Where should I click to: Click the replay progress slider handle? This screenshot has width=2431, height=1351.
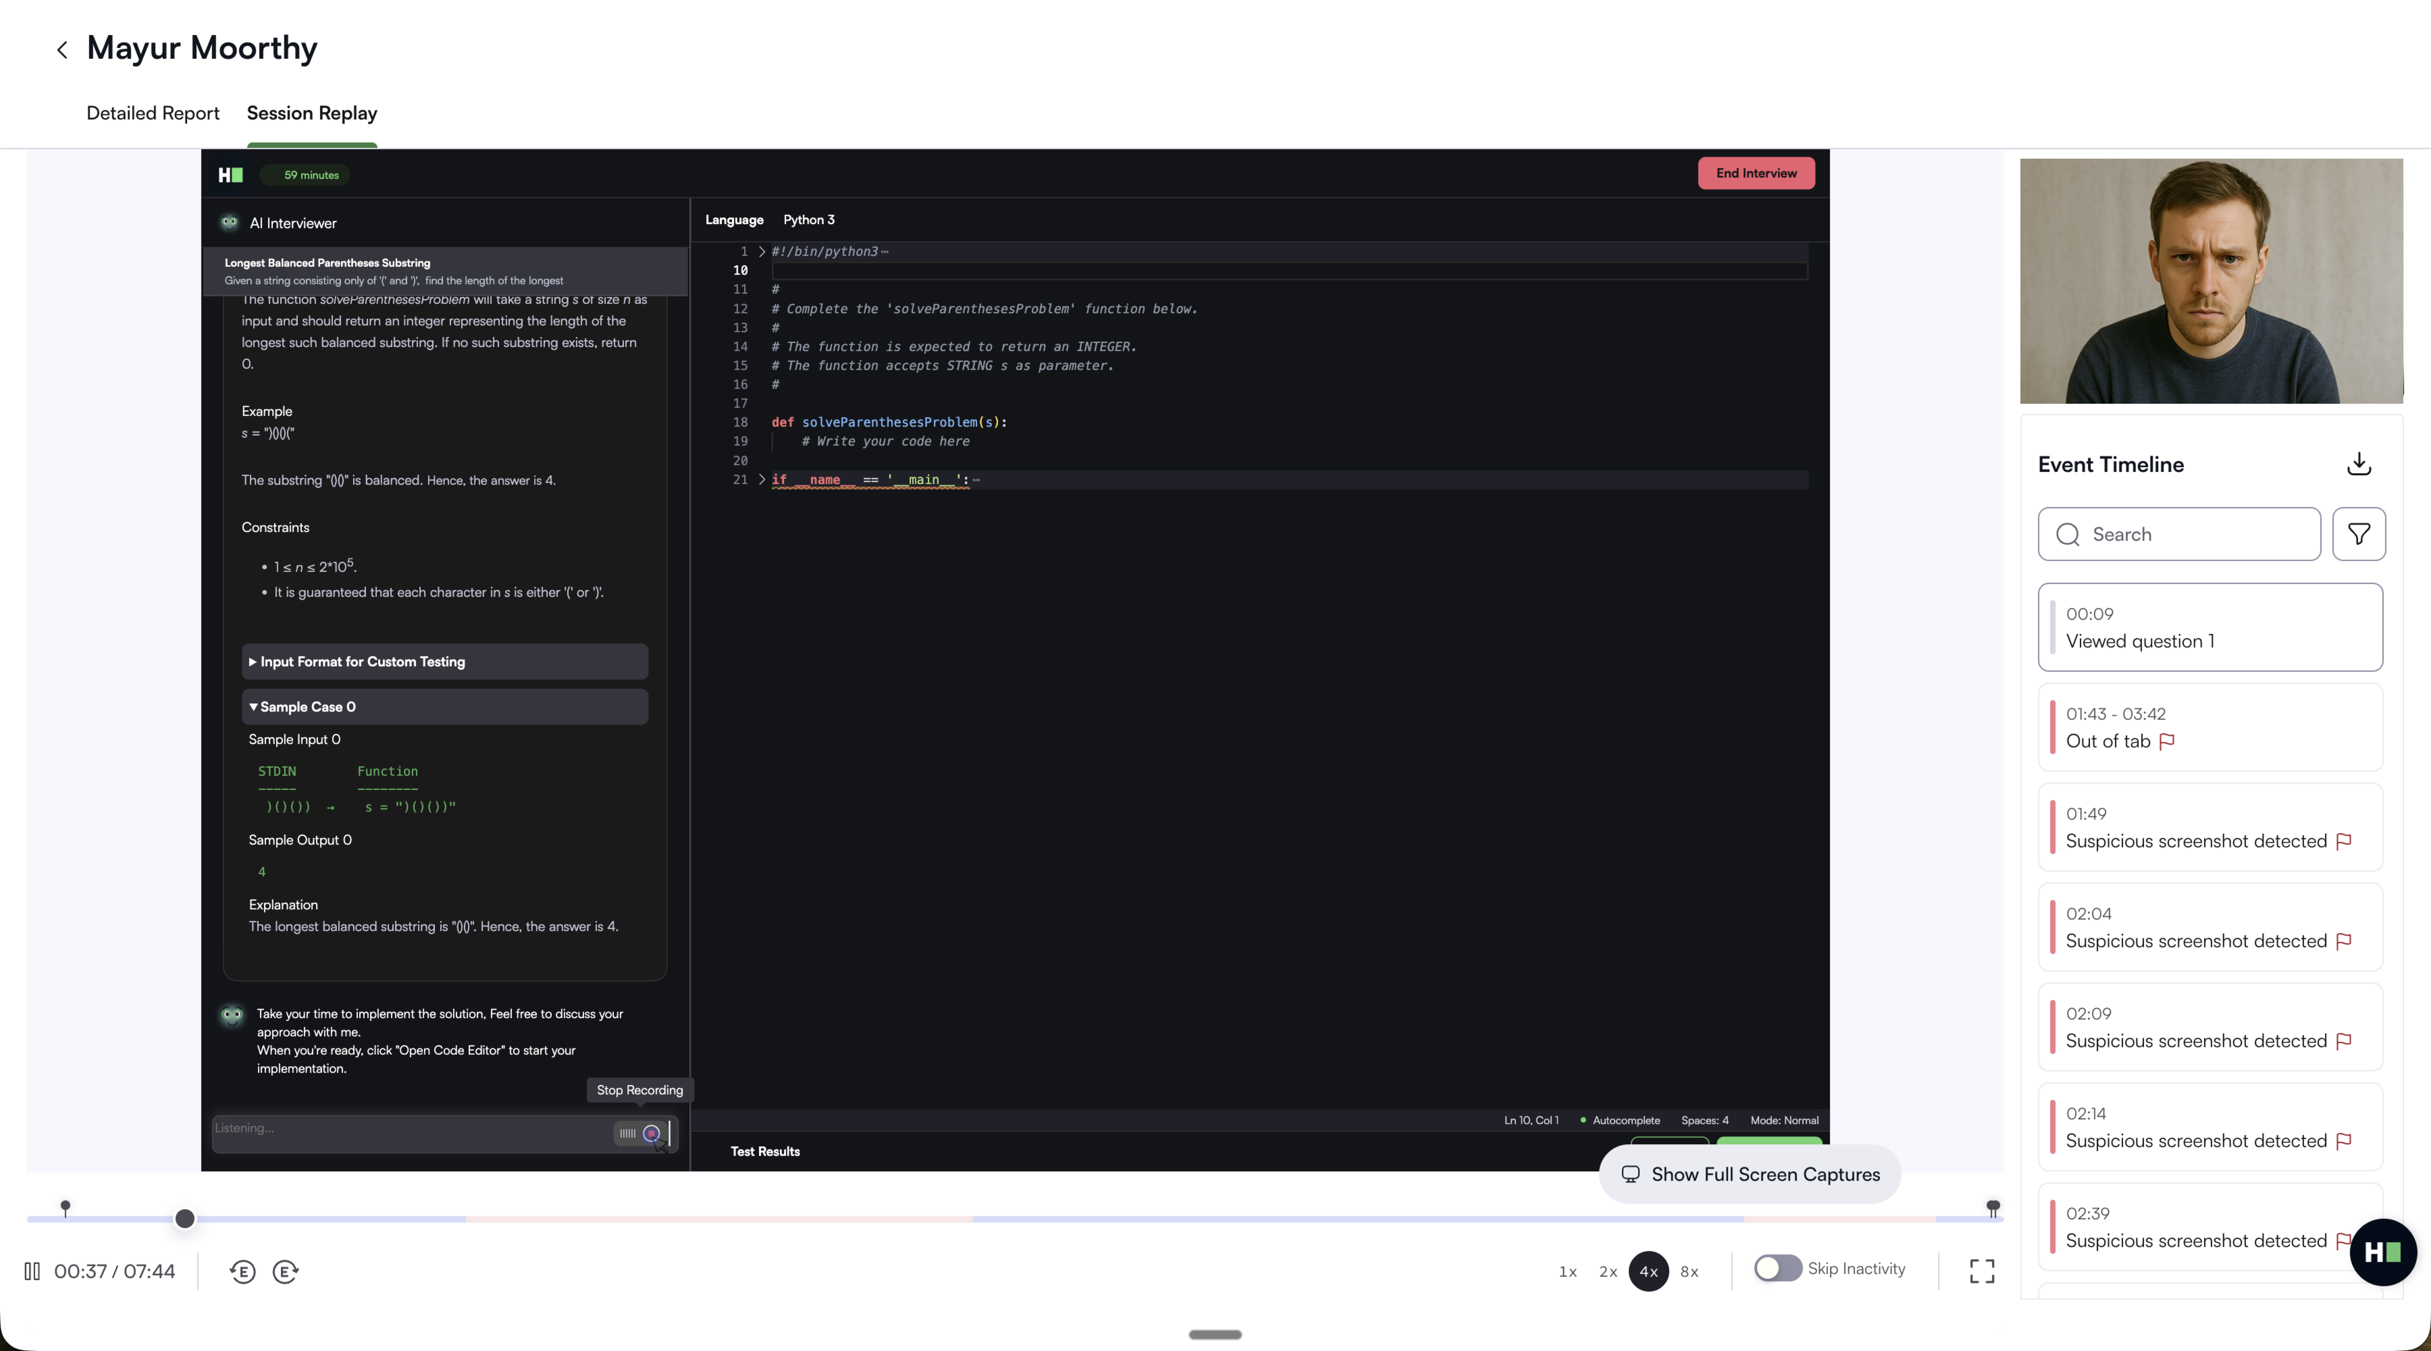click(x=185, y=1219)
